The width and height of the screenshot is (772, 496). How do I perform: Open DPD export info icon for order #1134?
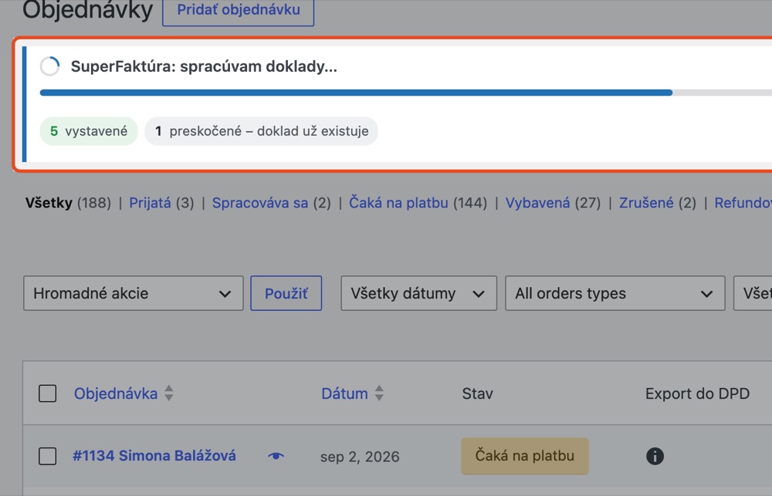point(655,456)
